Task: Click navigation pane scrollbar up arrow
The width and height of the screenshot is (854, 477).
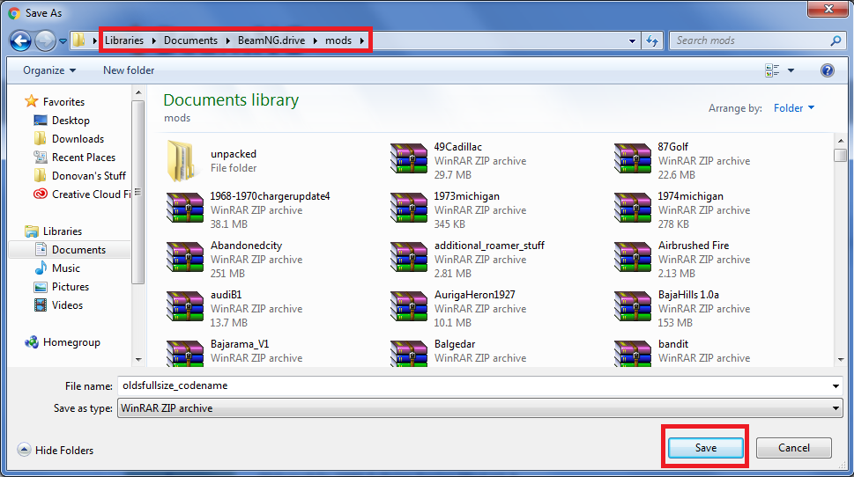Action: point(138,93)
